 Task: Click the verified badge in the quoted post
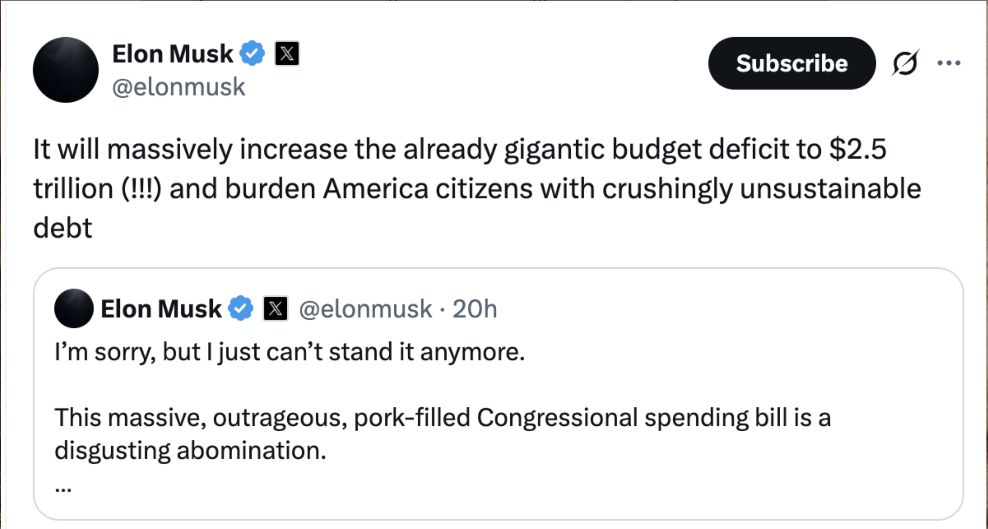pyautogui.click(x=240, y=308)
